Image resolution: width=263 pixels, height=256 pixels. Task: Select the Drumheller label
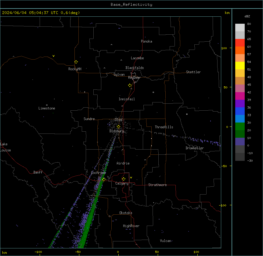tap(195, 148)
